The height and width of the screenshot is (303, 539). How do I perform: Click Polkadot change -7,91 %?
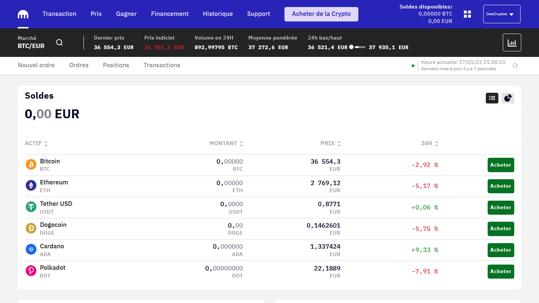pos(425,271)
